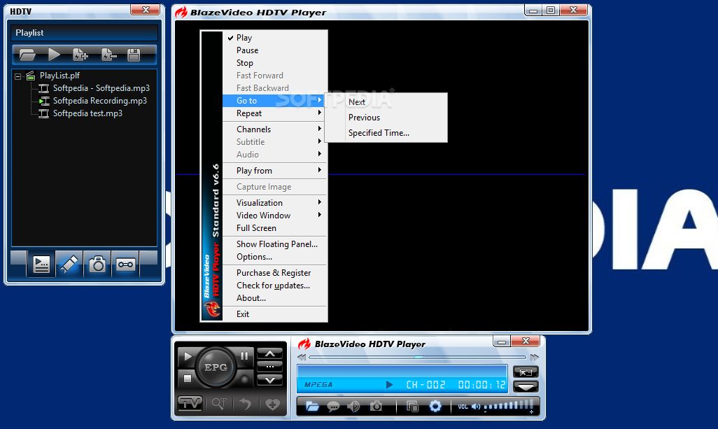Toggle full screen window icon right of display
The height and width of the screenshot is (429, 718).
tap(526, 372)
